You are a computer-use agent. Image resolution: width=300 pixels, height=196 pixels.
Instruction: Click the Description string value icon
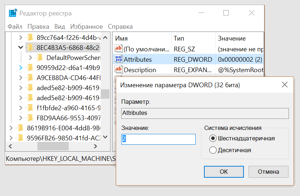(118, 70)
